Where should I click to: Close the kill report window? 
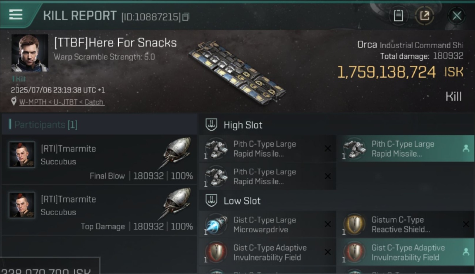coord(457,16)
